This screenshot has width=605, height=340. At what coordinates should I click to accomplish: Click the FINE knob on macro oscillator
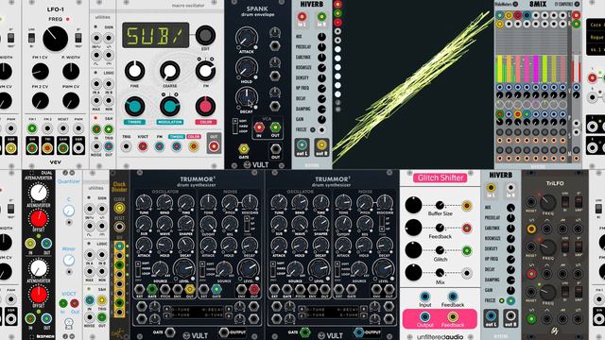134,71
